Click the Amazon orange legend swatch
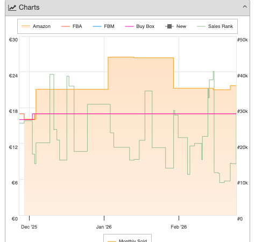The height and width of the screenshot is (242, 255). [26, 26]
